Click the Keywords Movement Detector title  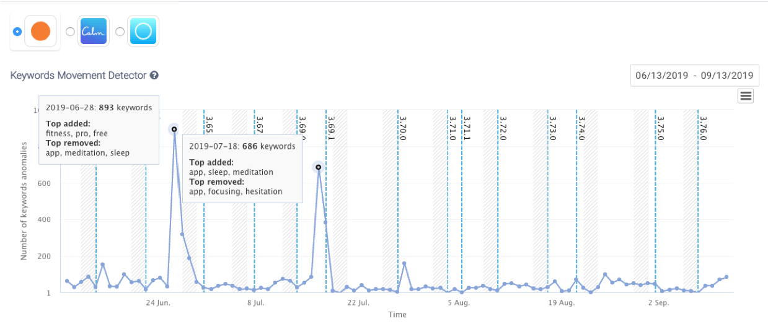coord(78,76)
